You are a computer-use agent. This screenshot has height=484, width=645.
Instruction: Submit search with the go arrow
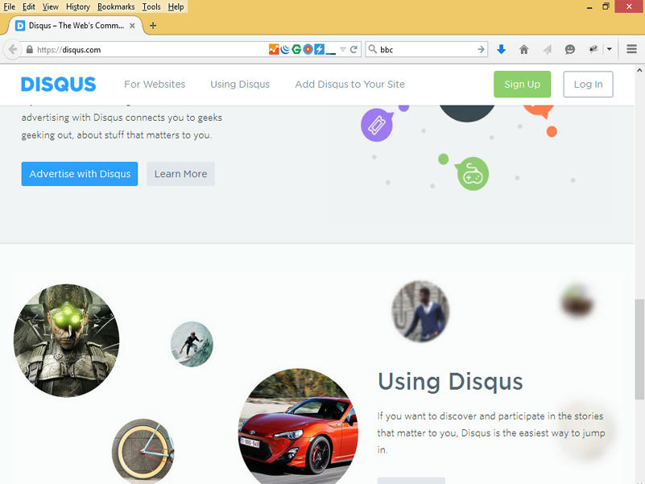pyautogui.click(x=481, y=49)
